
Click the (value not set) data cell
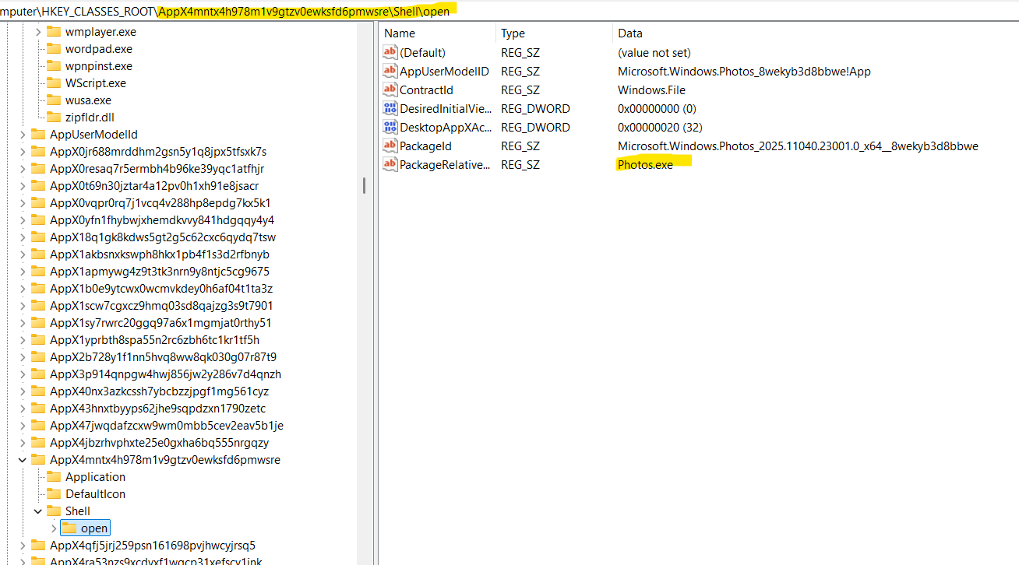point(654,52)
